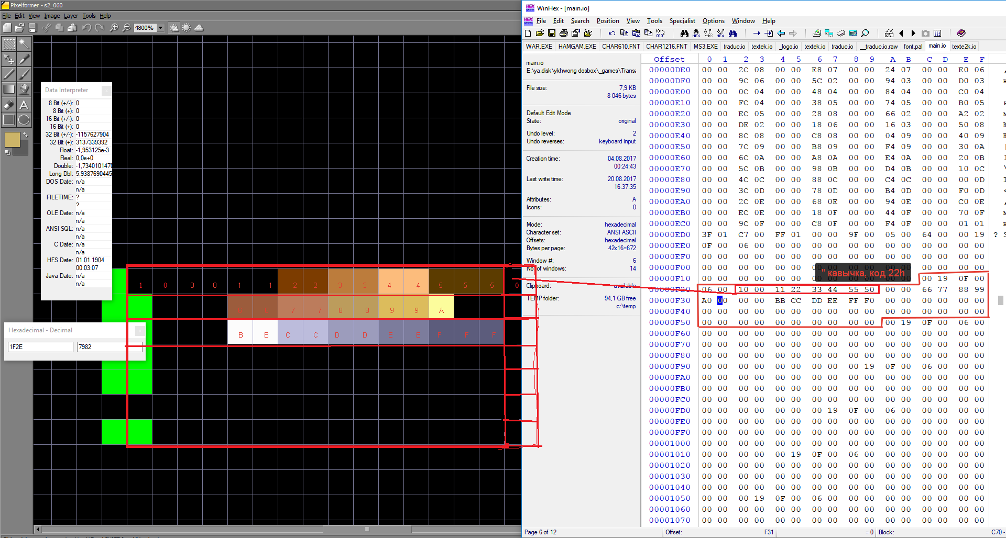The height and width of the screenshot is (538, 1006).
Task: Switch to the texte2k.io tab
Action: point(964,47)
